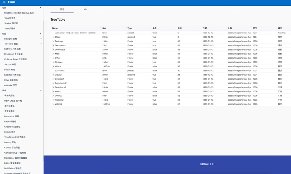Open Combolookup 下拉帮助 page

click(x=15, y=153)
